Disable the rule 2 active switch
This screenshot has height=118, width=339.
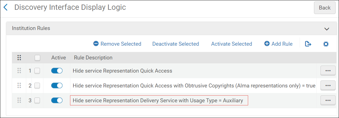click(x=57, y=85)
